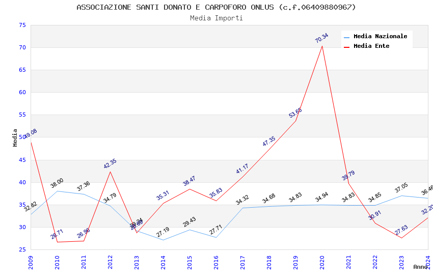The image size is (433, 280).
Task: Click the 70 y-axis tick label
Action: click(x=22, y=47)
